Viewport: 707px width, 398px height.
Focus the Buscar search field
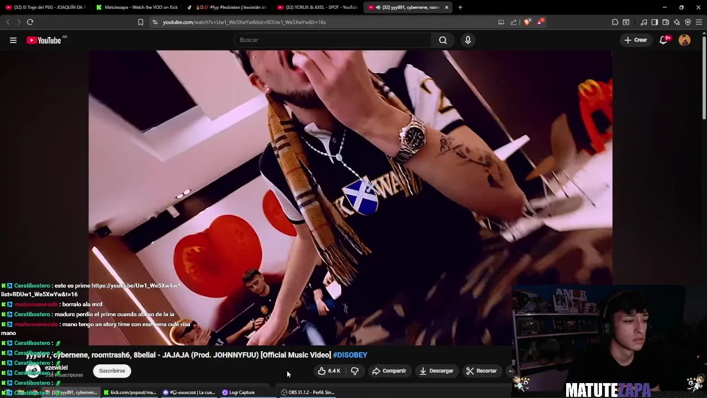(333, 40)
